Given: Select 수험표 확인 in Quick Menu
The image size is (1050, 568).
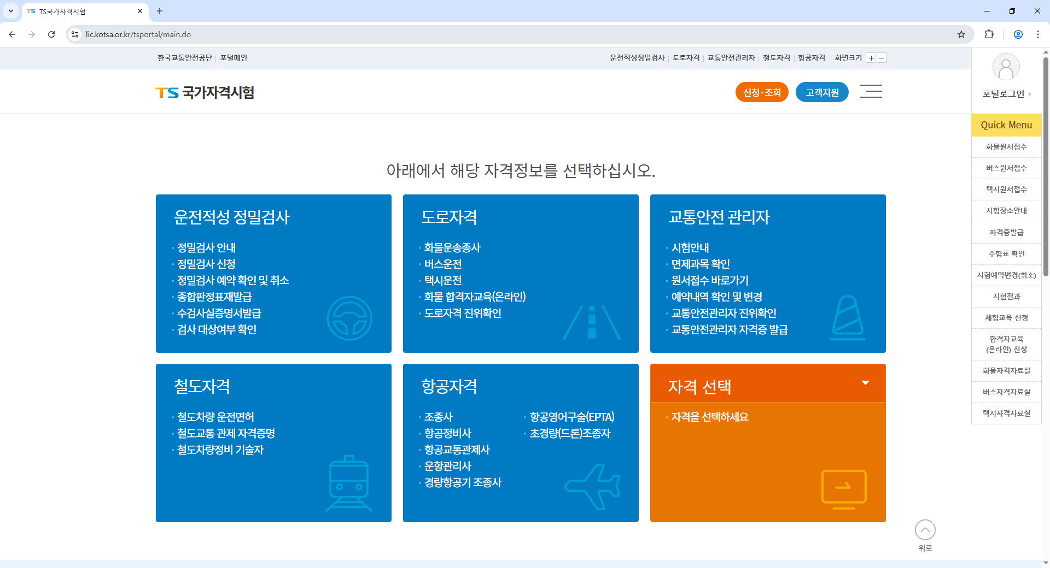Looking at the screenshot, I should [1006, 253].
